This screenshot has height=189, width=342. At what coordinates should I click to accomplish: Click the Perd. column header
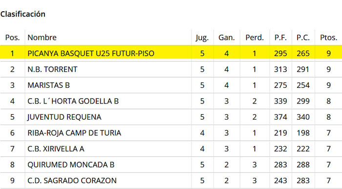click(x=255, y=38)
